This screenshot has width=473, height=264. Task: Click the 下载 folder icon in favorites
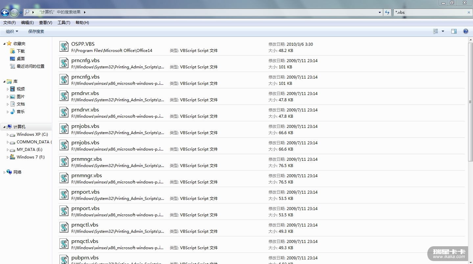[x=12, y=51]
